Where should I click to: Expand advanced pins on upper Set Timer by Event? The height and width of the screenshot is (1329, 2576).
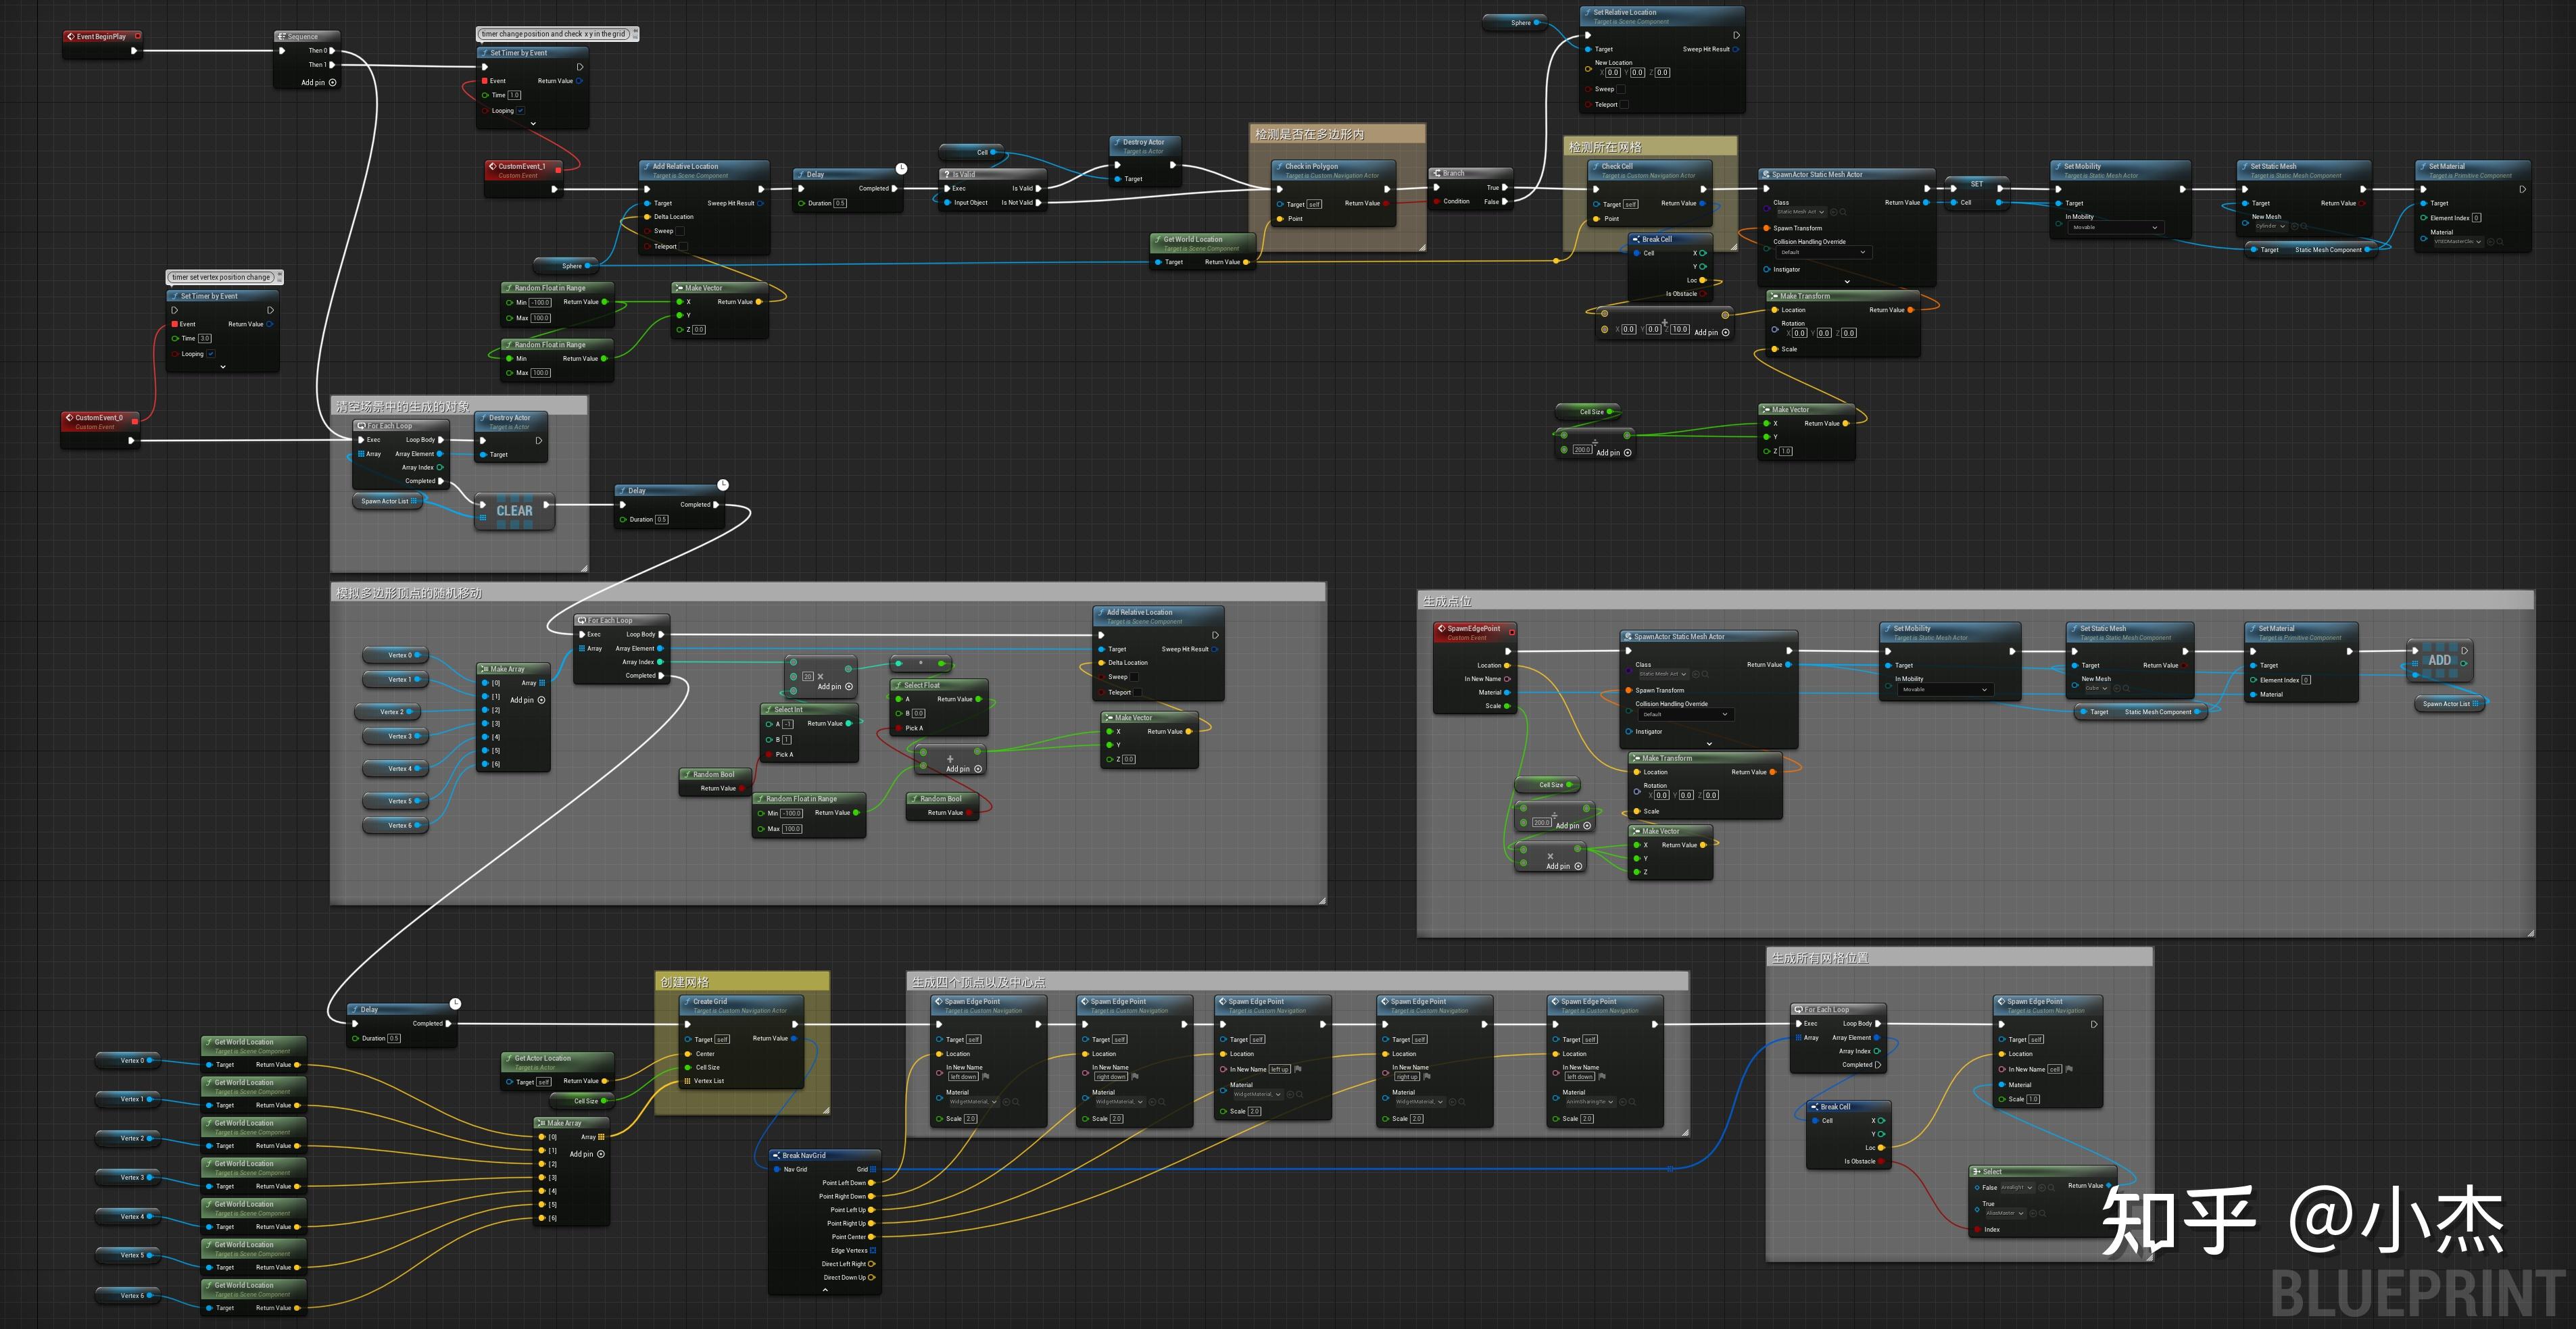pyautogui.click(x=533, y=124)
